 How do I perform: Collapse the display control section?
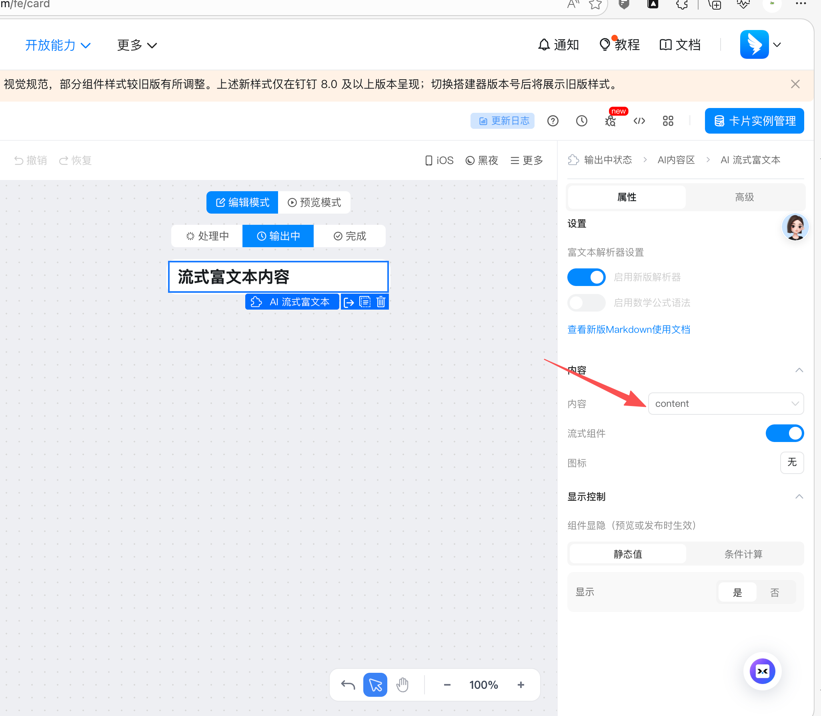[799, 496]
